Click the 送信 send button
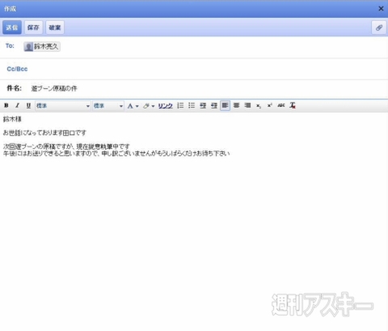The height and width of the screenshot is (331, 388). click(12, 28)
